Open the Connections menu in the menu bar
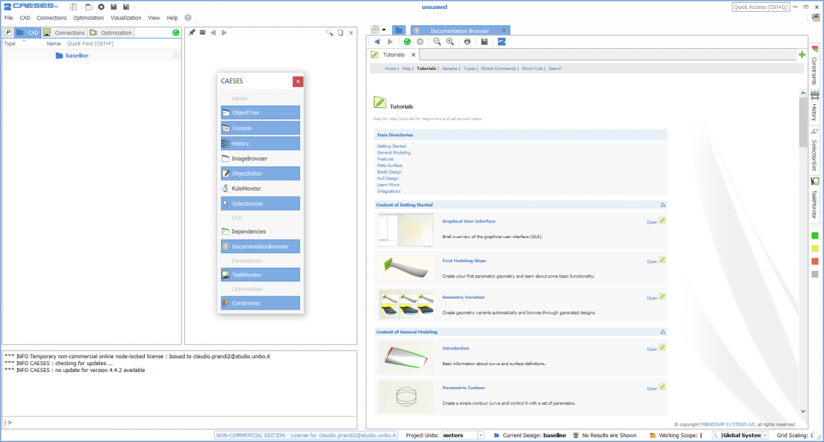This screenshot has width=824, height=442. (51, 18)
